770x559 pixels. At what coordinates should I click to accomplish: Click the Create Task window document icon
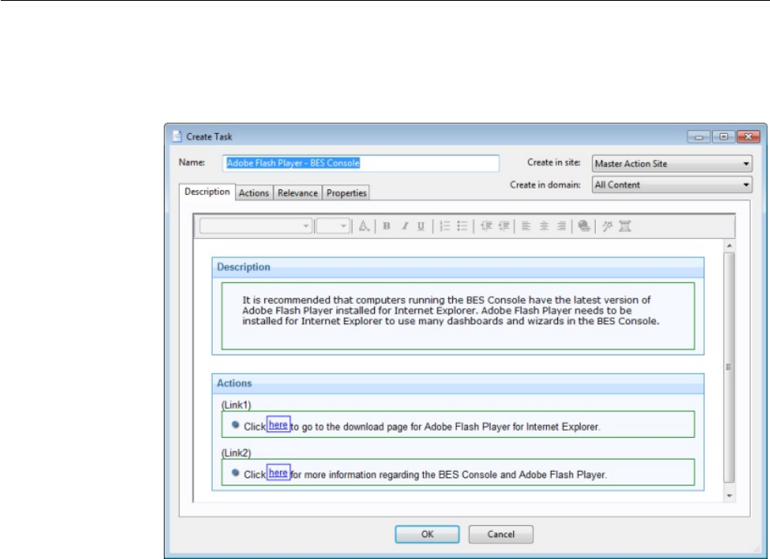[177, 136]
